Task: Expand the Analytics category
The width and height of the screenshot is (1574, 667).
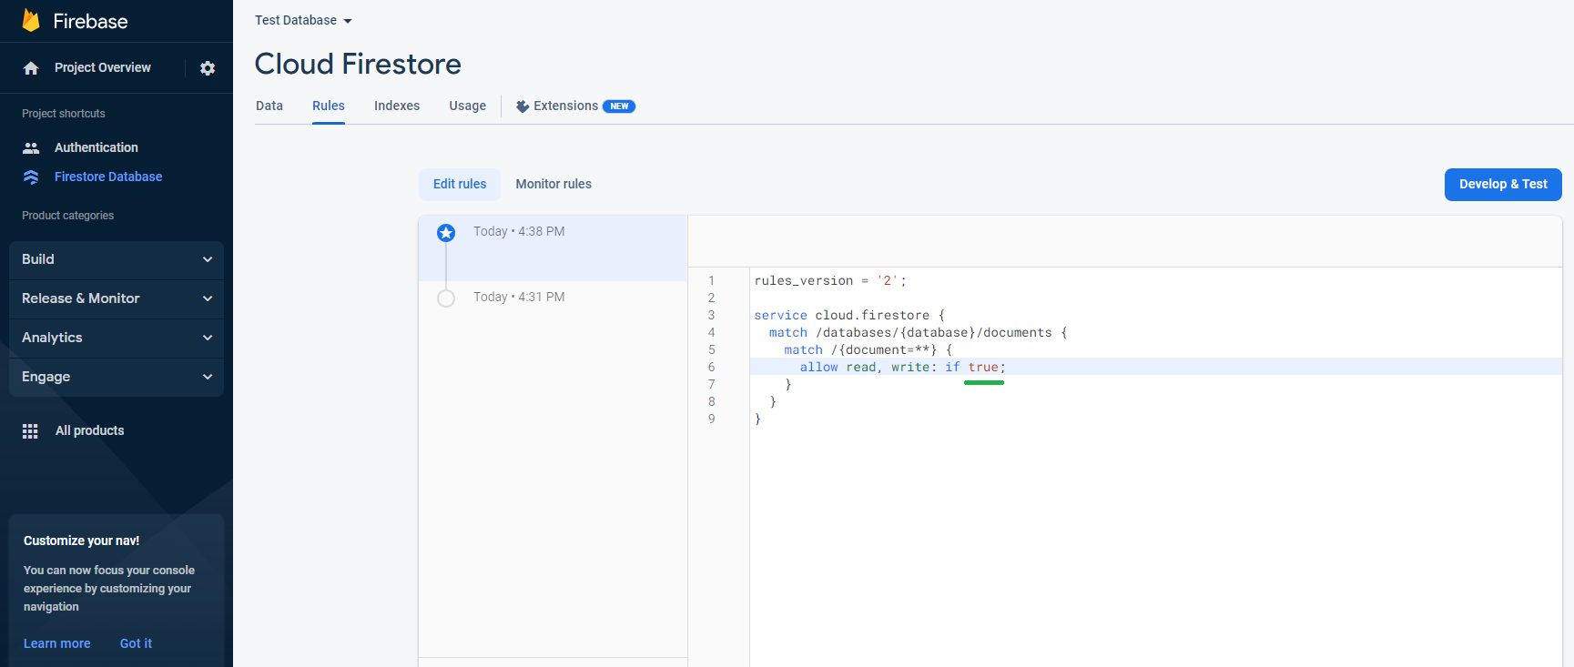Action: tap(117, 338)
